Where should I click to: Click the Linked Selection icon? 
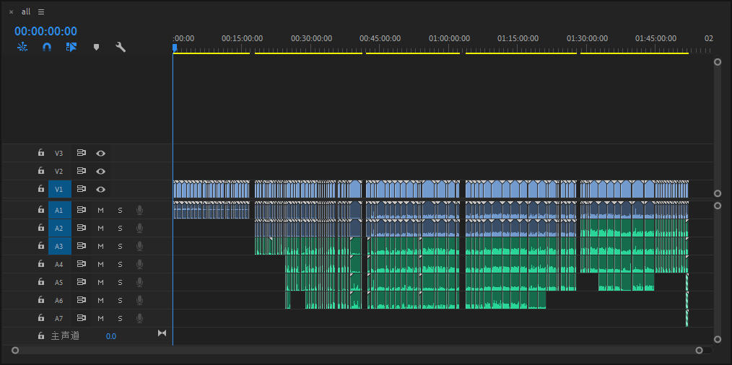(x=71, y=47)
